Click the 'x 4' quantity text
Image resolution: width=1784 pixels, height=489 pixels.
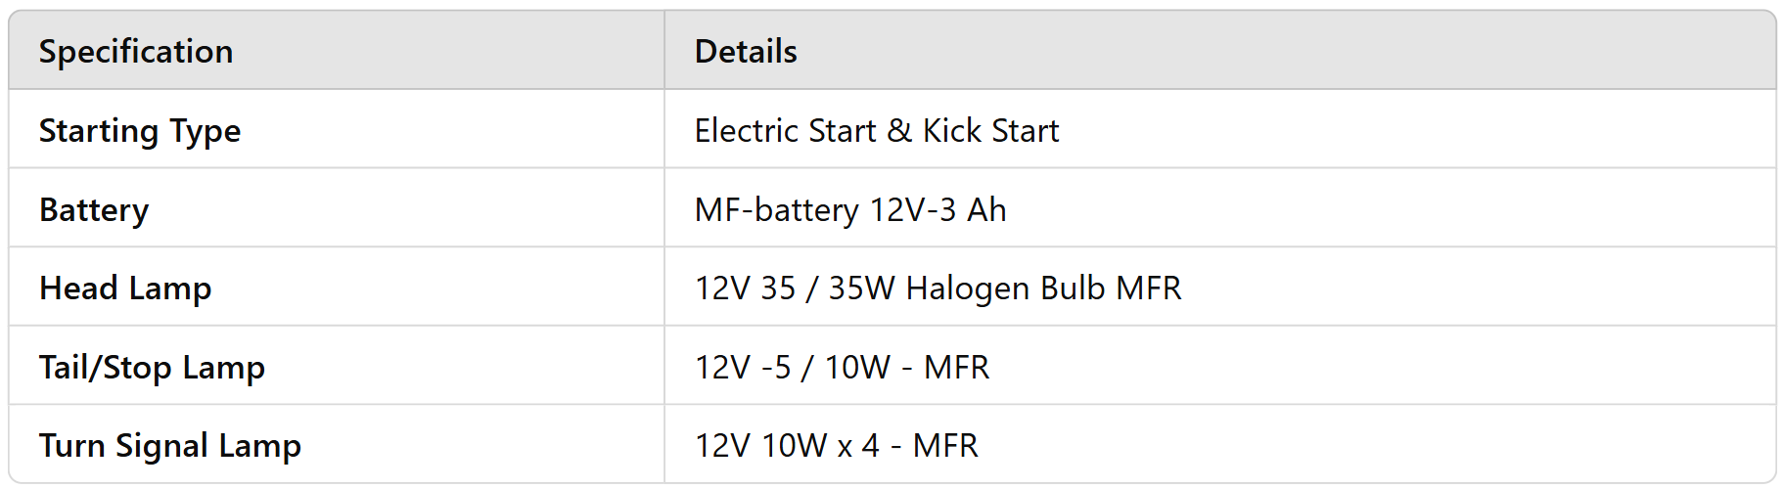tap(858, 446)
